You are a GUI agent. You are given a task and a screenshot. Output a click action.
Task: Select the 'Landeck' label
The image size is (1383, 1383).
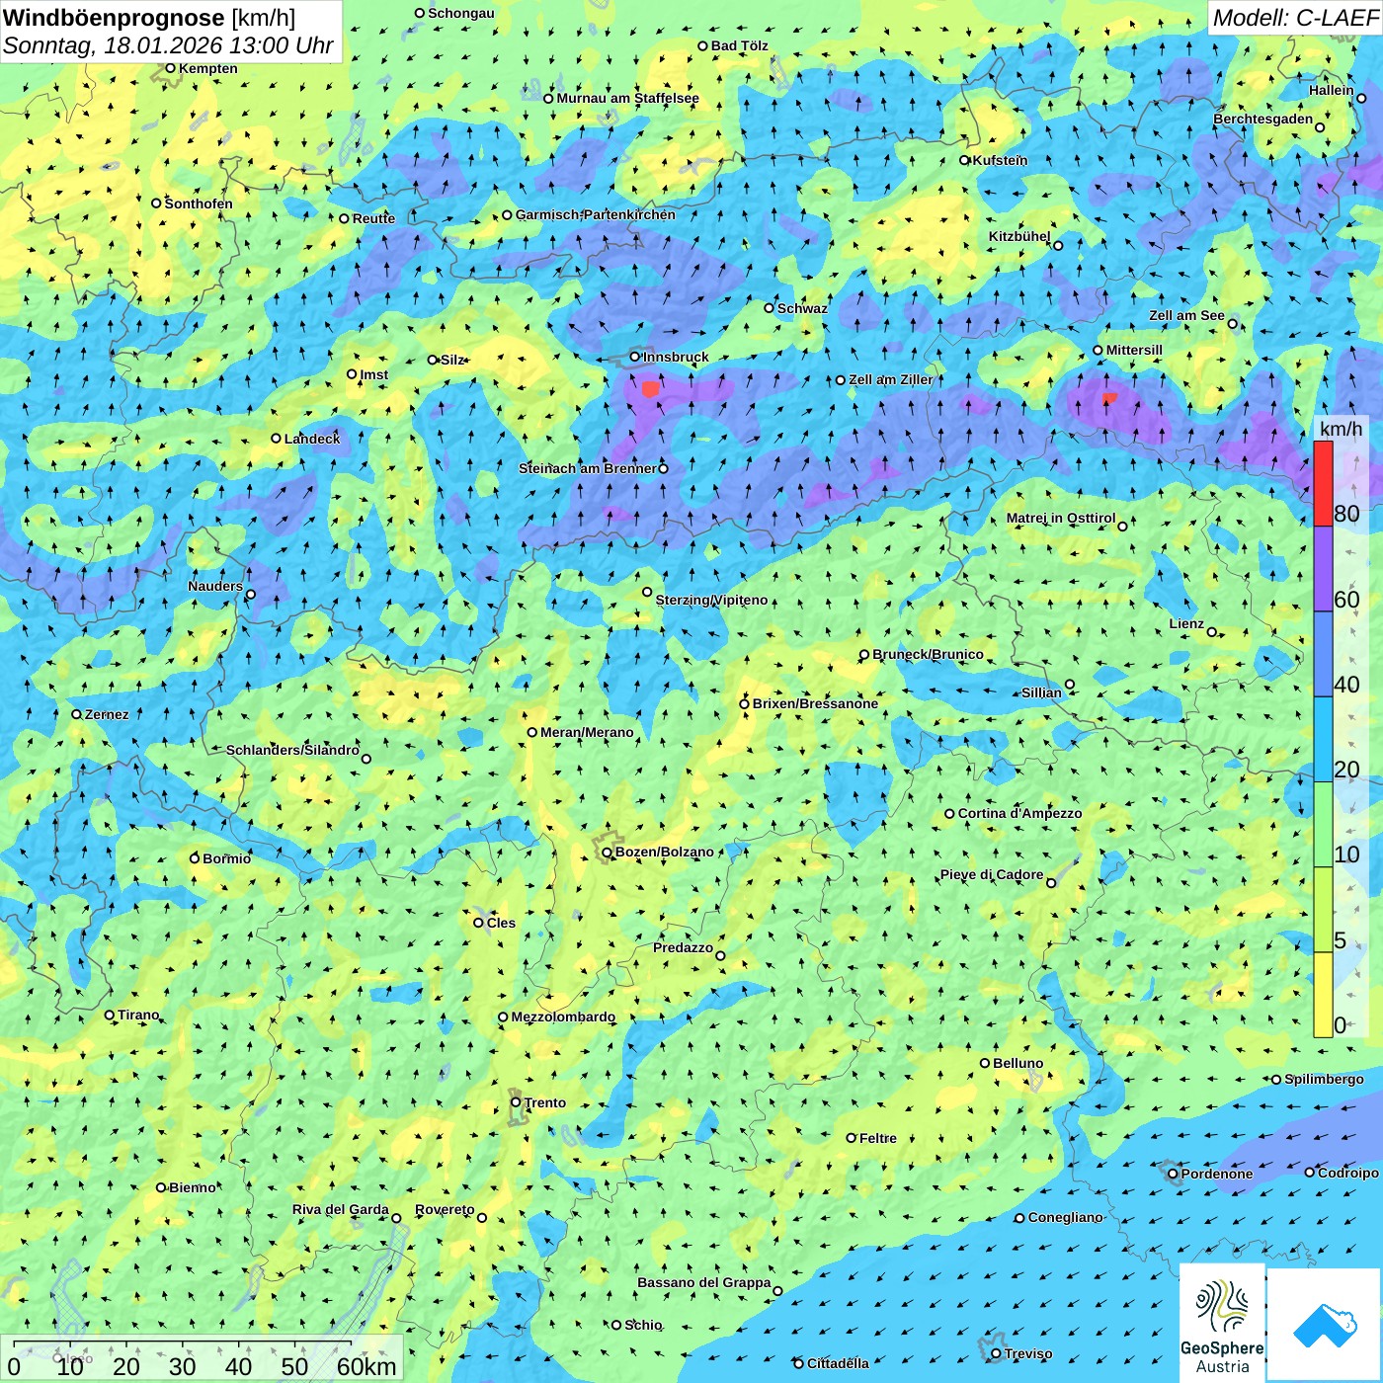(x=312, y=439)
